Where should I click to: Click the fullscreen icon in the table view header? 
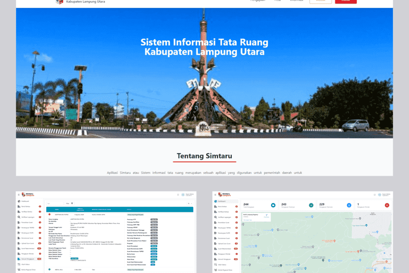[x=177, y=195]
